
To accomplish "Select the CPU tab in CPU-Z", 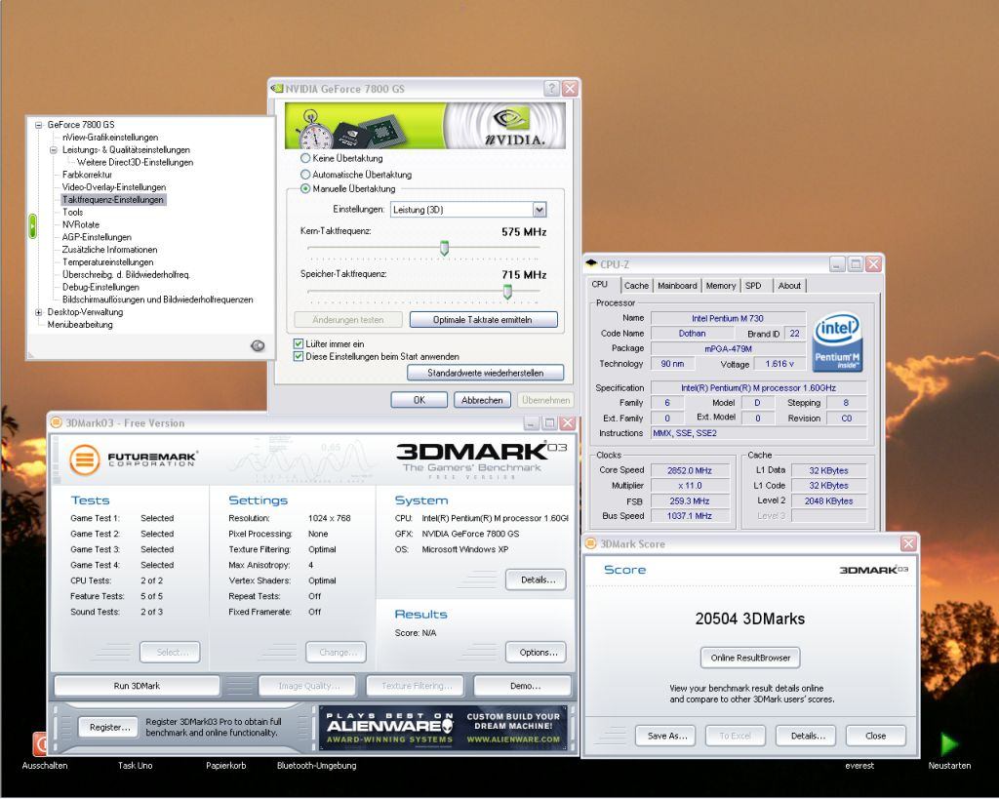I will (x=600, y=284).
